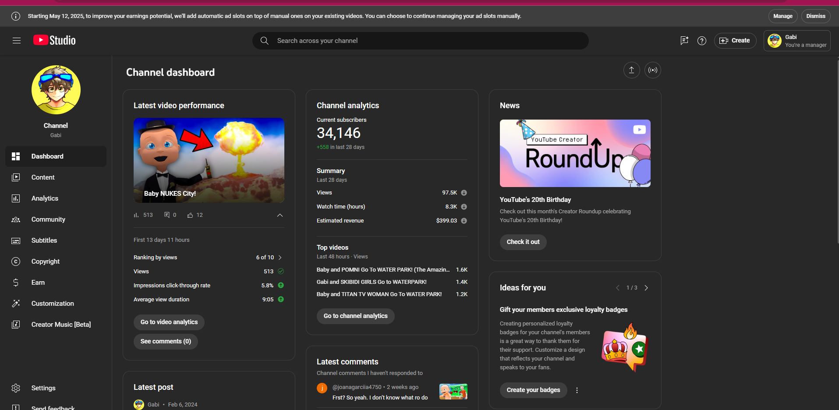Click Go to video analytics
839x410 pixels.
[169, 322]
